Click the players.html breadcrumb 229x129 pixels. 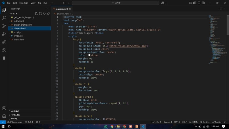coord(63,14)
